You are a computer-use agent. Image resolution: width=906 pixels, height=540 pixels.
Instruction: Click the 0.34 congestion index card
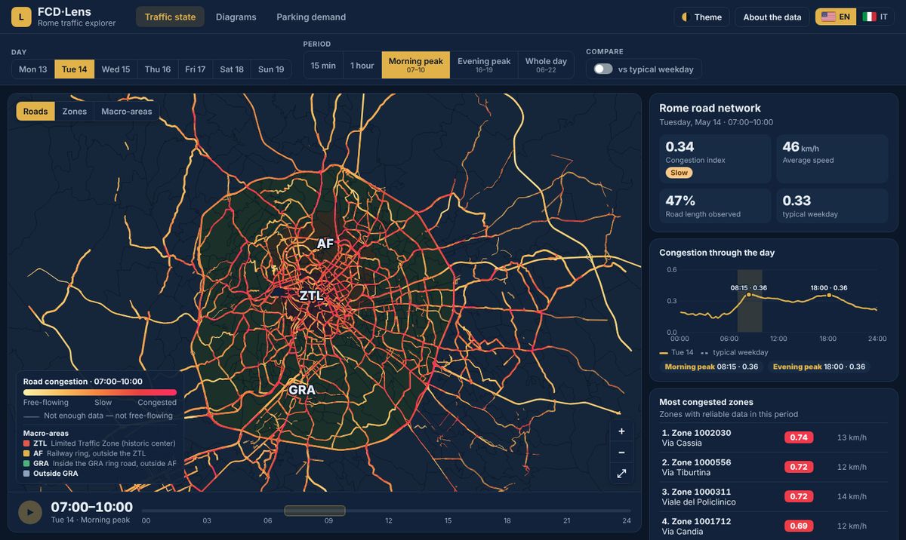pyautogui.click(x=715, y=158)
